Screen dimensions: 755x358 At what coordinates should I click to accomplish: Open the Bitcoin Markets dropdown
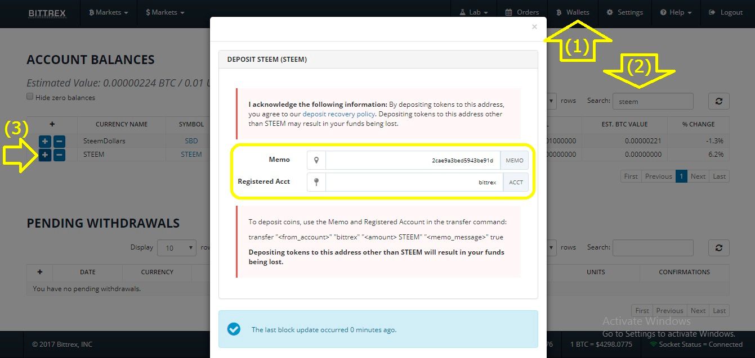(108, 12)
